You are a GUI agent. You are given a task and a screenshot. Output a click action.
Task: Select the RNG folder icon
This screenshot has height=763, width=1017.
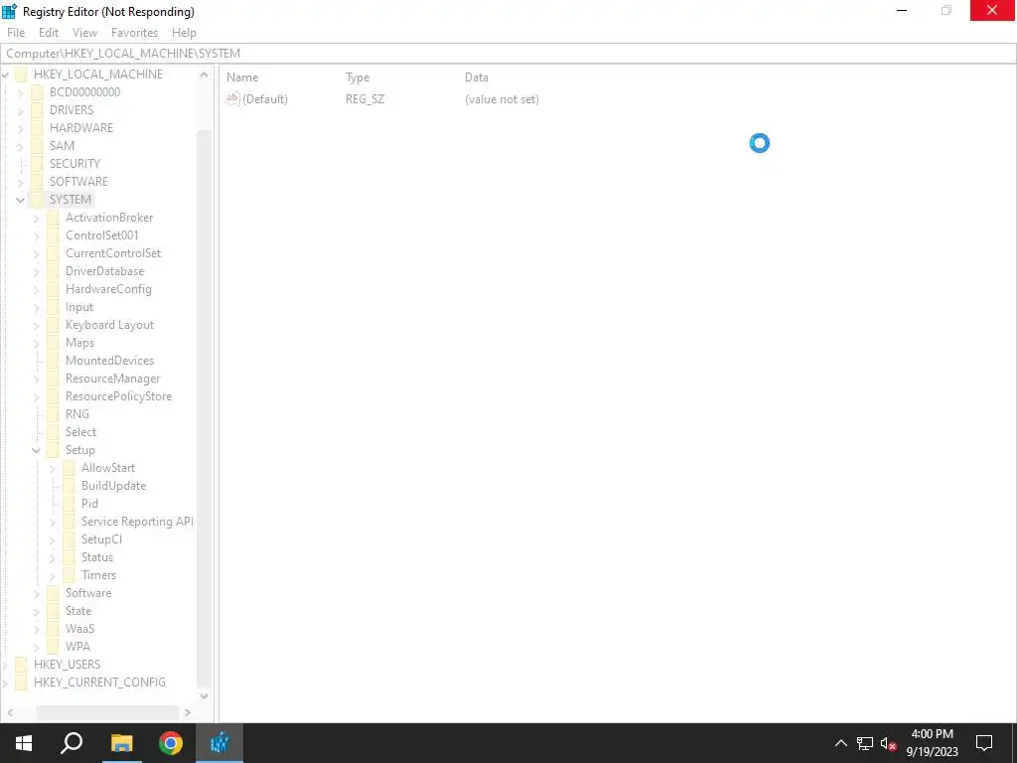[x=54, y=414]
